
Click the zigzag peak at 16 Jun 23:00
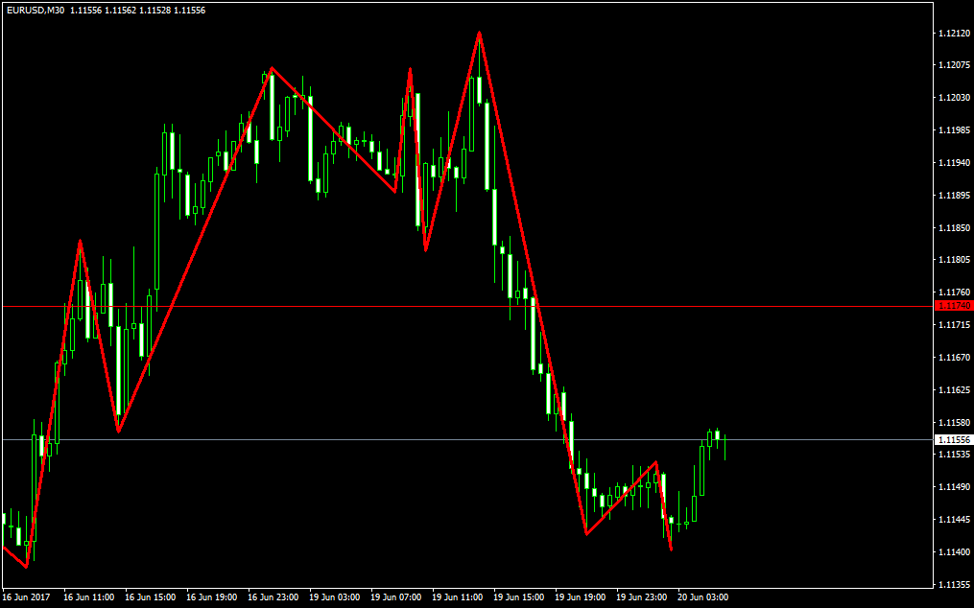click(273, 68)
